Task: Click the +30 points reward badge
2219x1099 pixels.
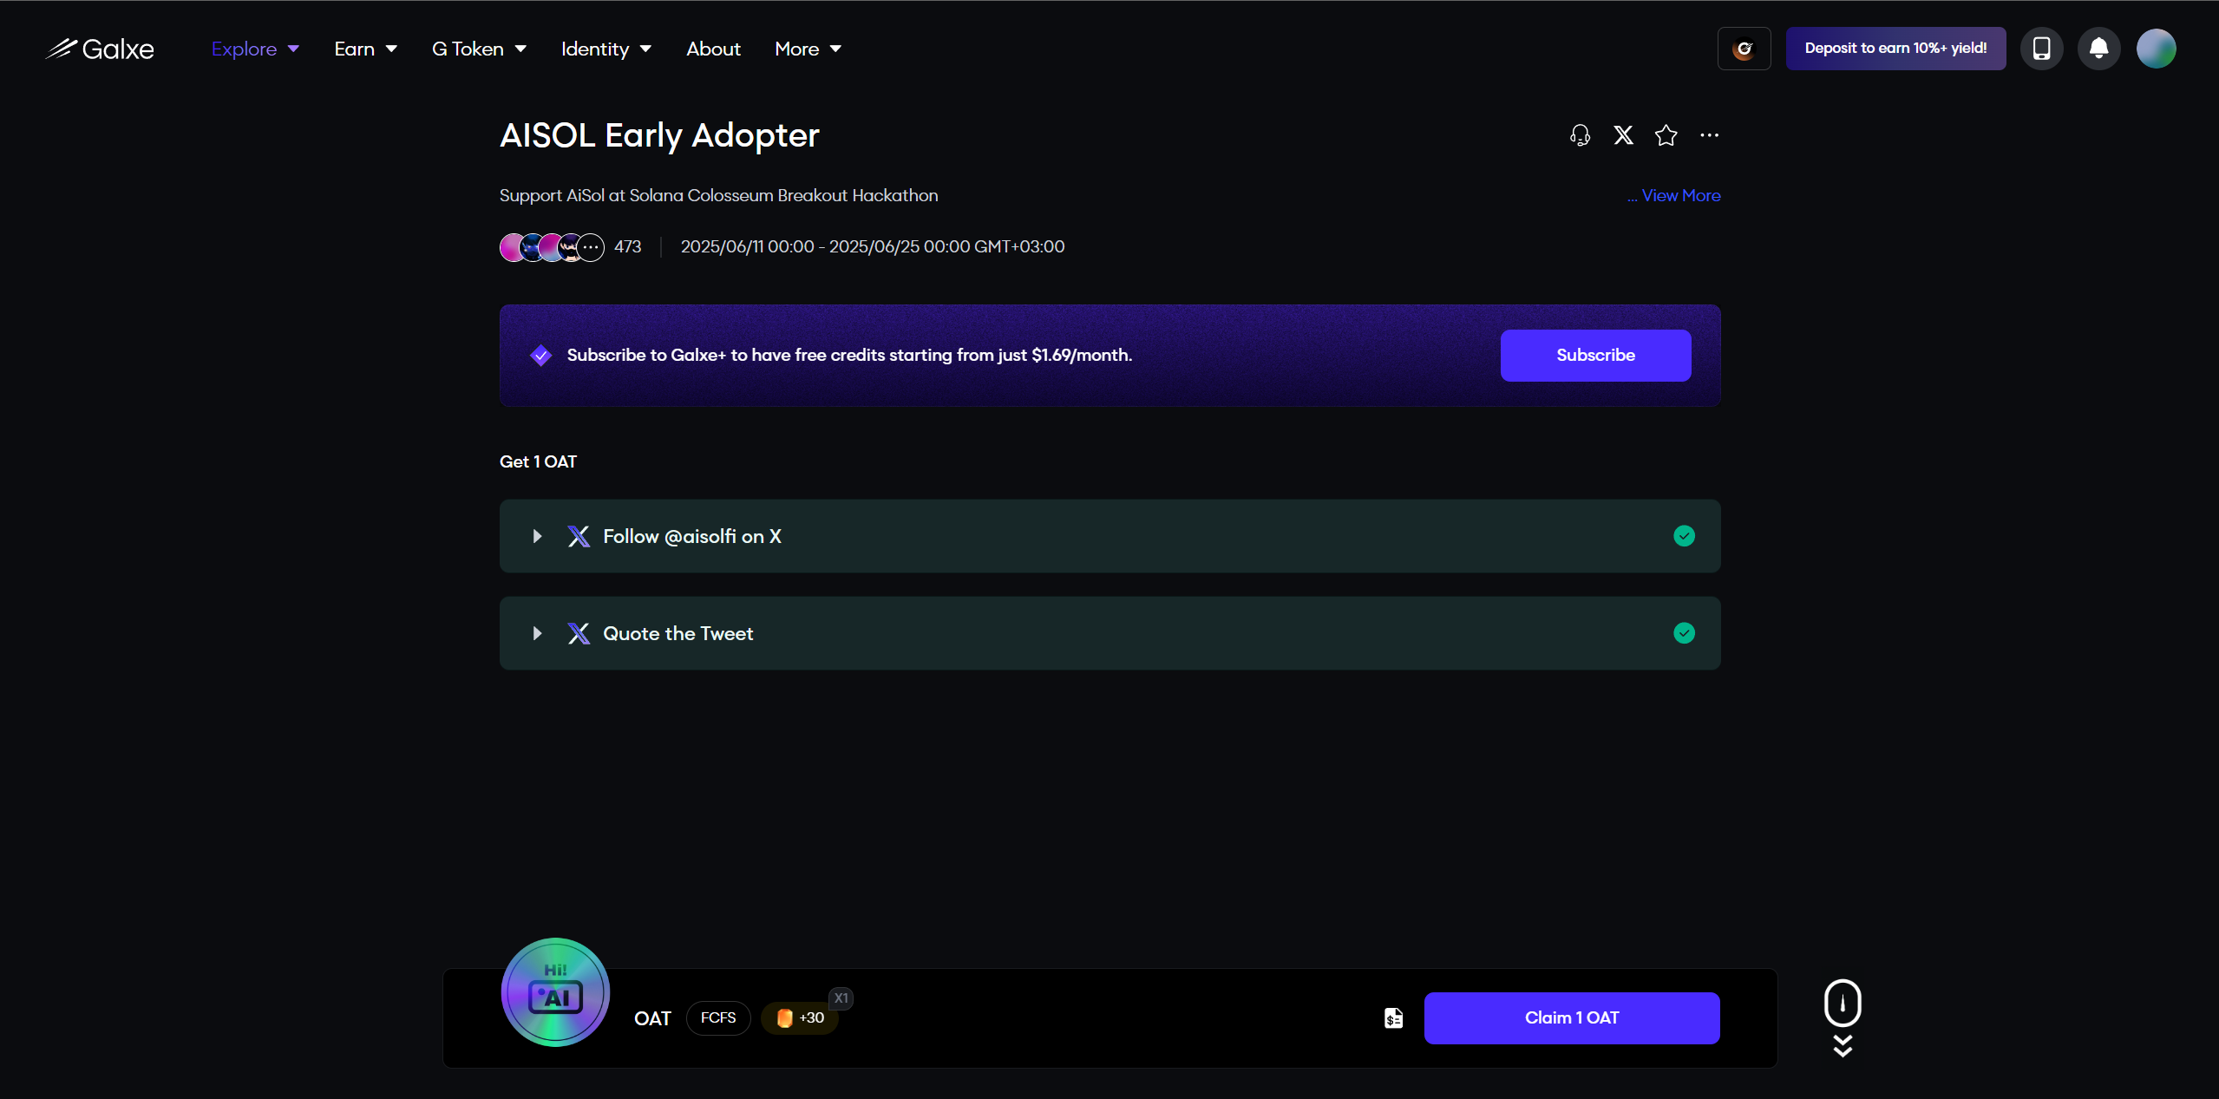Action: point(800,1017)
